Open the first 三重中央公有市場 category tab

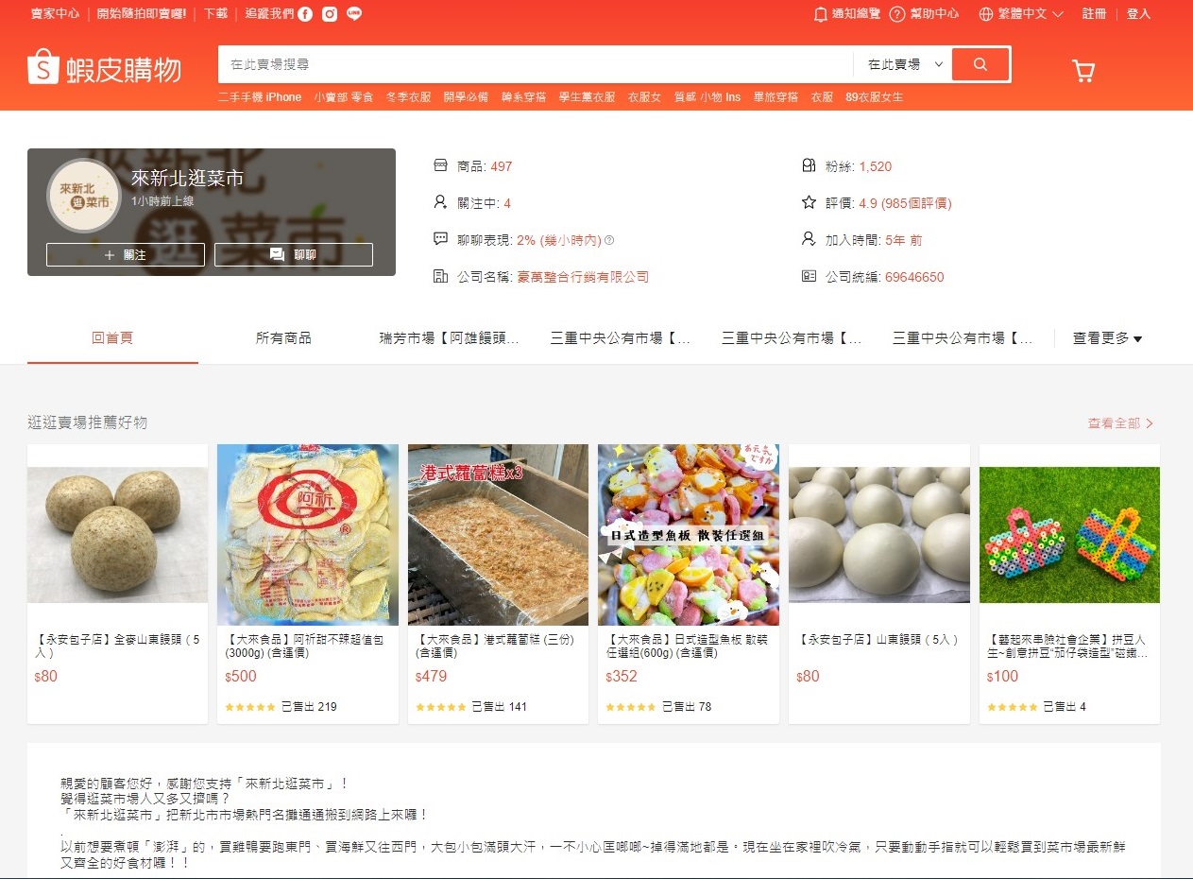click(621, 338)
